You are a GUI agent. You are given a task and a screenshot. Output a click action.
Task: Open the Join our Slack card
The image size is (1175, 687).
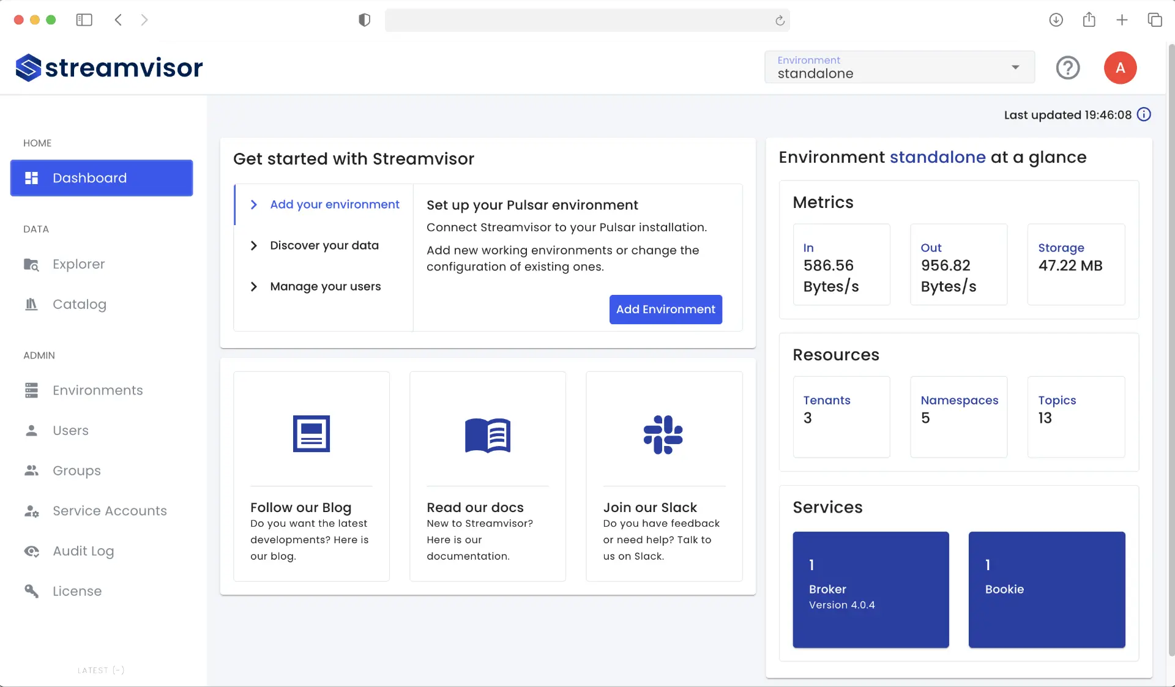coord(664,477)
